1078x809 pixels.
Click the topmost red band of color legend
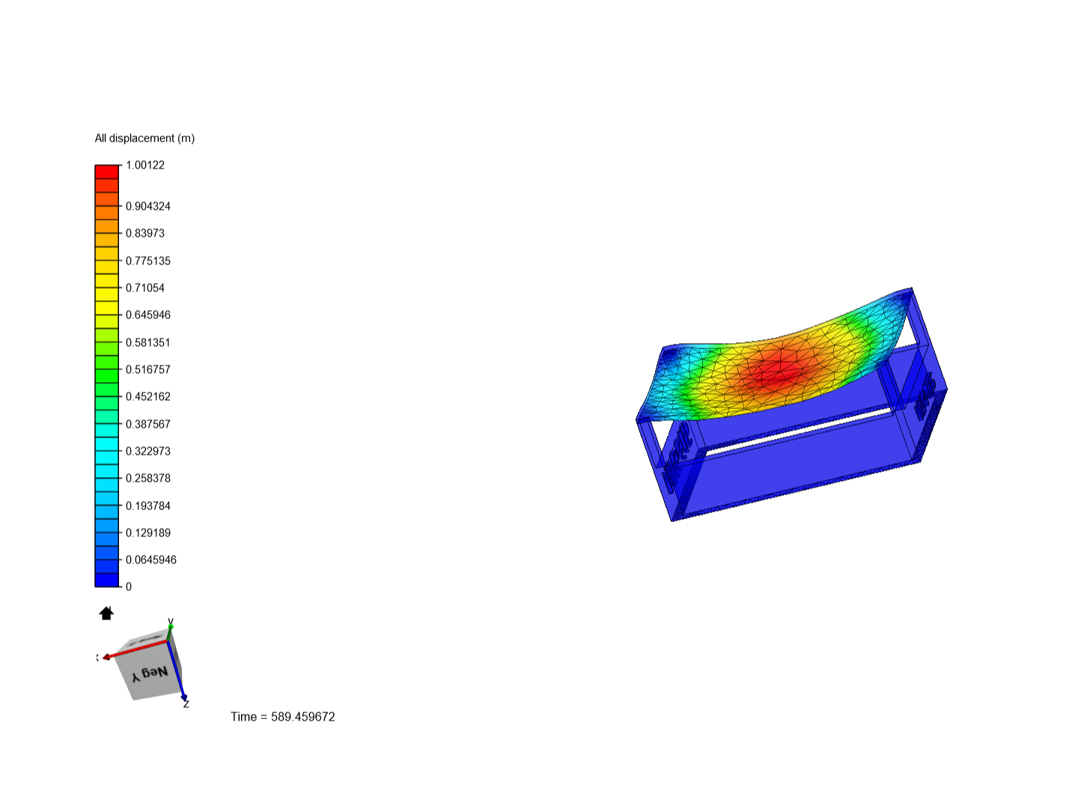tap(107, 172)
